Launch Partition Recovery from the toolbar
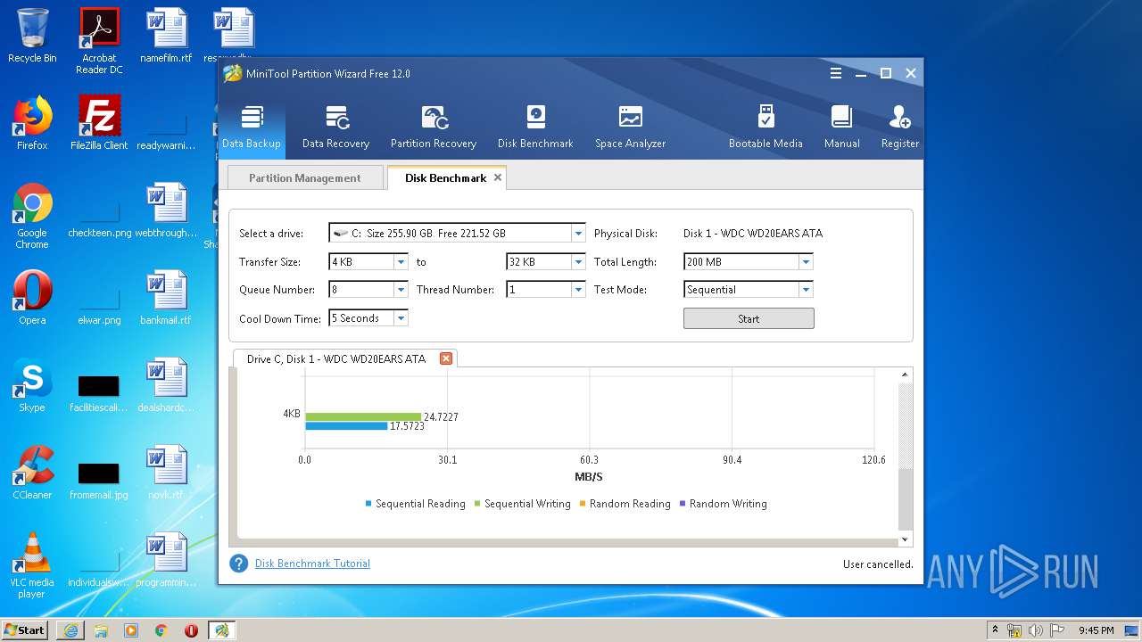 pyautogui.click(x=434, y=125)
